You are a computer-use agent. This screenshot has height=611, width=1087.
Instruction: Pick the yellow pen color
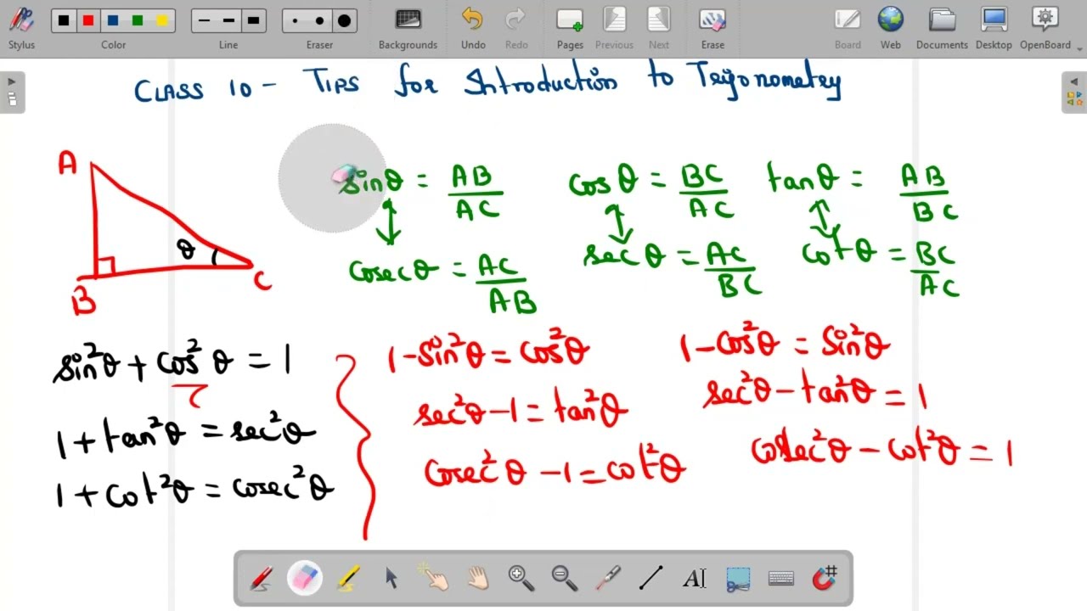tap(162, 20)
